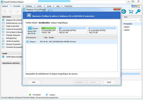Image resolution: width=143 pixels, height=100 pixels.
Task: Click the WinPE disque bootable icon
Action: (3, 57)
